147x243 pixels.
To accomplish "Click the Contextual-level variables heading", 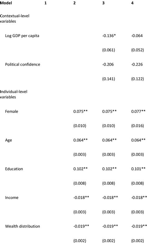I will coord(15,18).
